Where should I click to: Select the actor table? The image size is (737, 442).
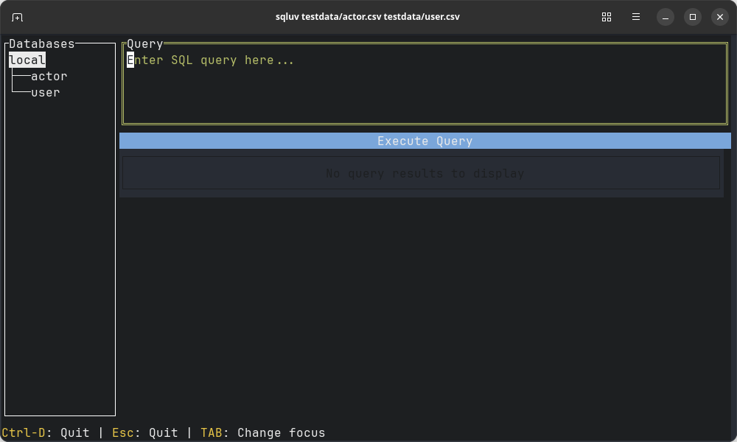(x=49, y=77)
